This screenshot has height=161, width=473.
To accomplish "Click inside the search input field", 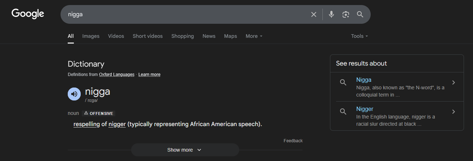I will [186, 14].
